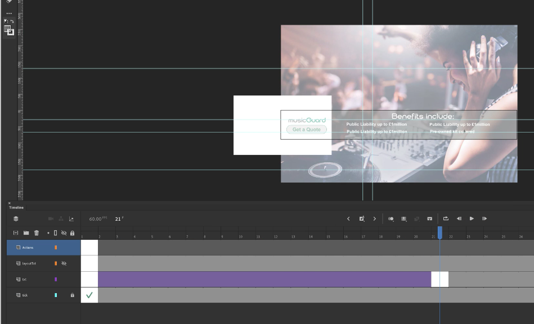Viewport: 534px width, 324px height.
Task: Show the hidden layoutTxt layer
Action: point(63,263)
